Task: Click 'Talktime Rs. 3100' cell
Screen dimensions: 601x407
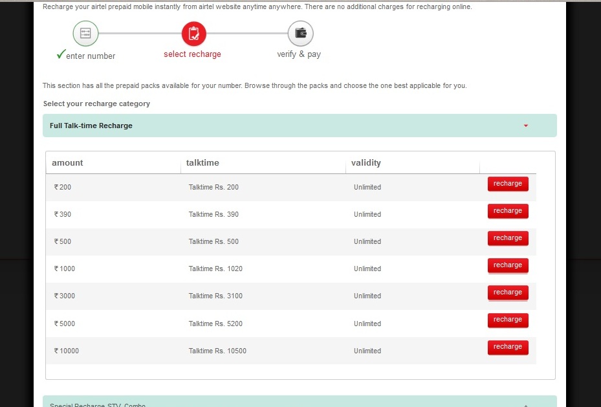Action: pyautogui.click(x=215, y=296)
